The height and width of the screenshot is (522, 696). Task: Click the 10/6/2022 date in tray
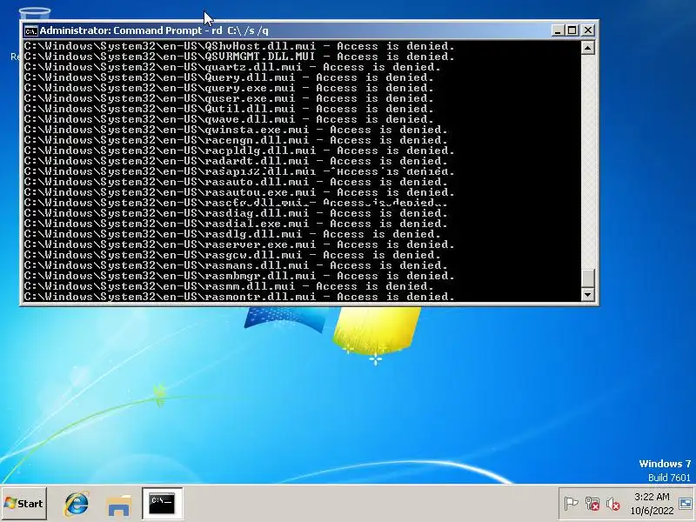(x=652, y=511)
